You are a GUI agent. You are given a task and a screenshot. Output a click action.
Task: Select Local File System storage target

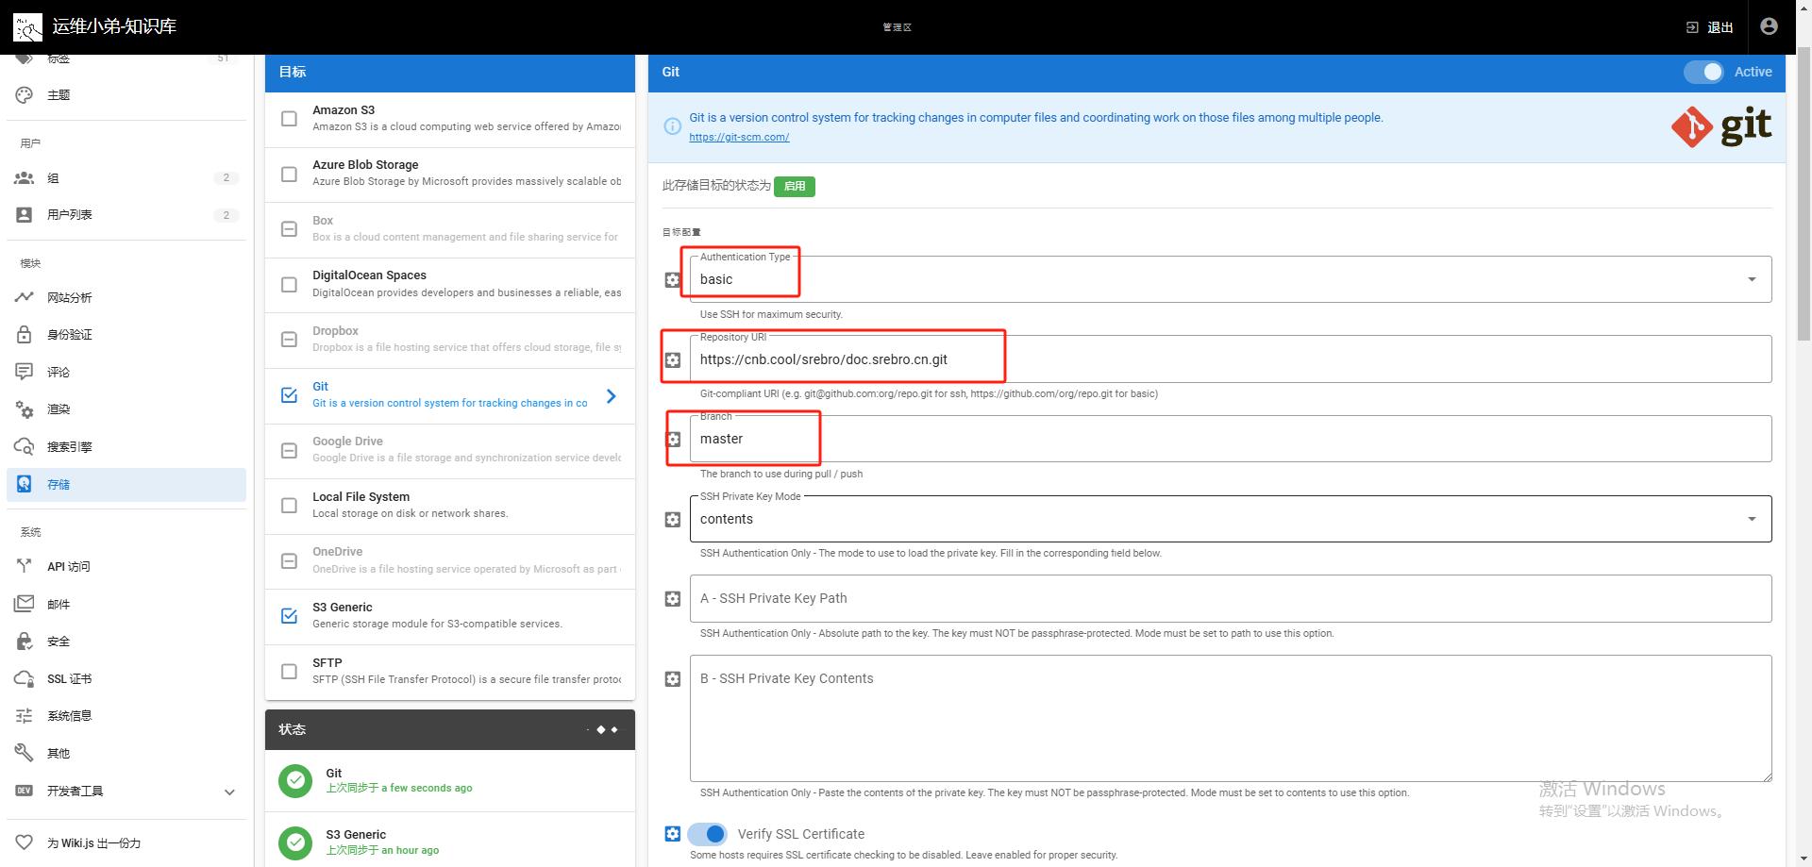361,505
